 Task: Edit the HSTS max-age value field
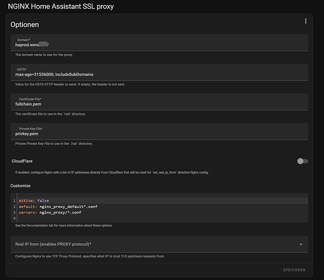[x=159, y=72]
